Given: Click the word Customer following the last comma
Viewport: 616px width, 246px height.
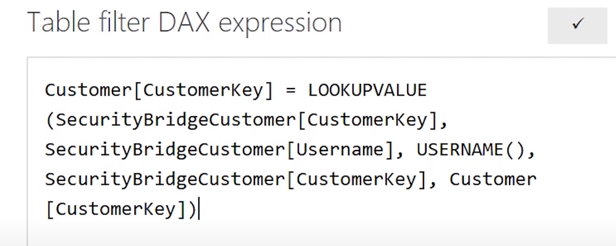Looking at the screenshot, I should tap(493, 180).
